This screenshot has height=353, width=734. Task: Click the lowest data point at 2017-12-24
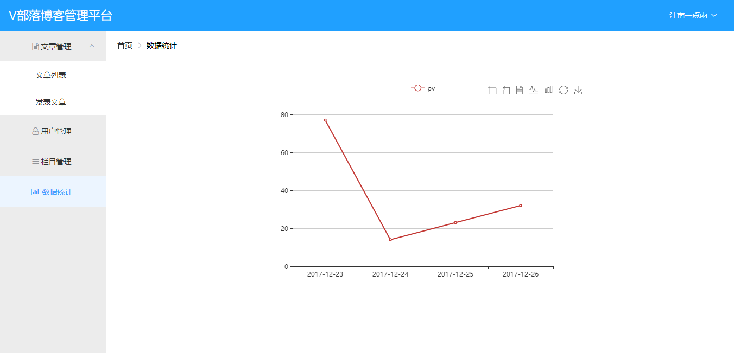click(x=390, y=240)
